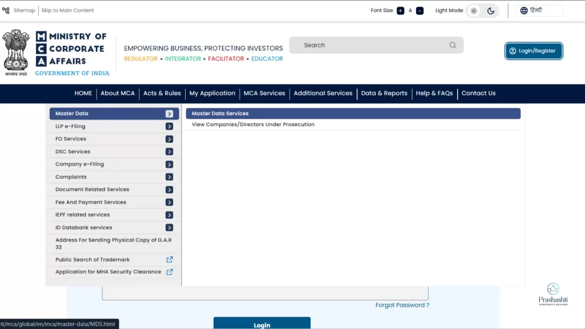Open Acts & Rules menu
This screenshot has height=329, width=585.
(x=162, y=93)
